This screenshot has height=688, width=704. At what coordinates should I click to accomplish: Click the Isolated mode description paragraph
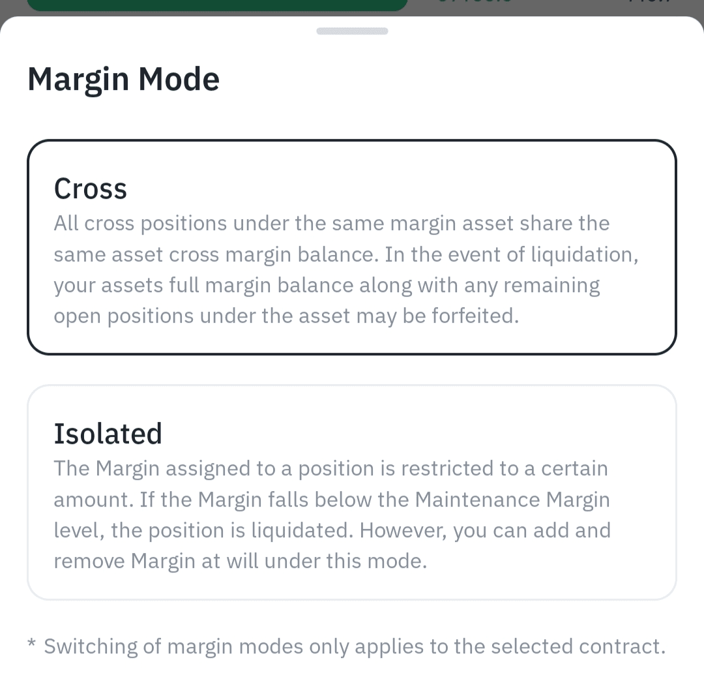pyautogui.click(x=331, y=515)
